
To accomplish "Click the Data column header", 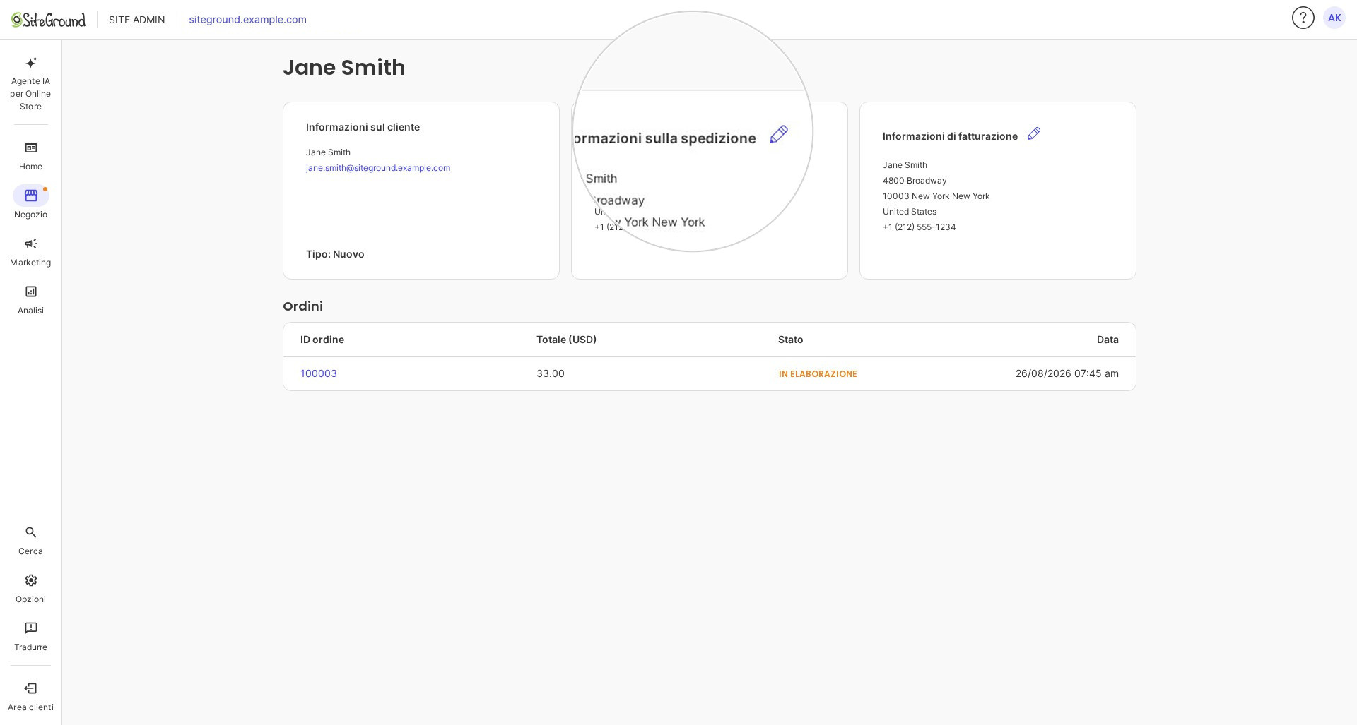I will 1108,340.
